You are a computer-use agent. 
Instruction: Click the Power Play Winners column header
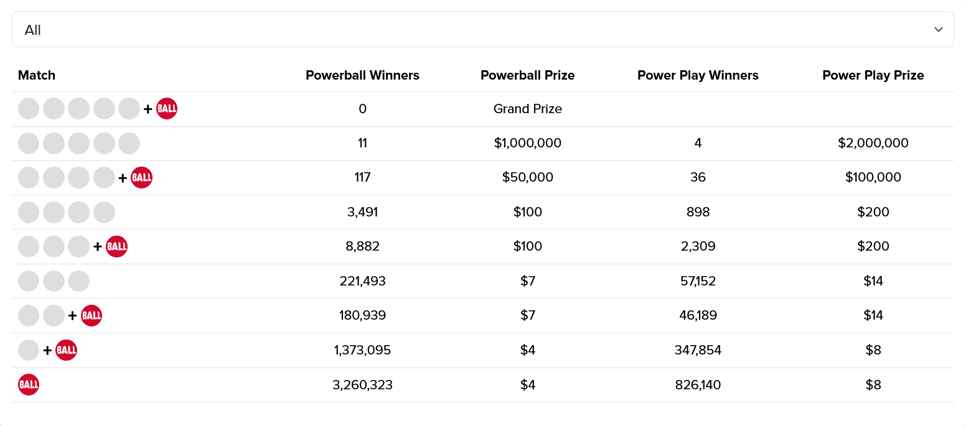coord(698,75)
